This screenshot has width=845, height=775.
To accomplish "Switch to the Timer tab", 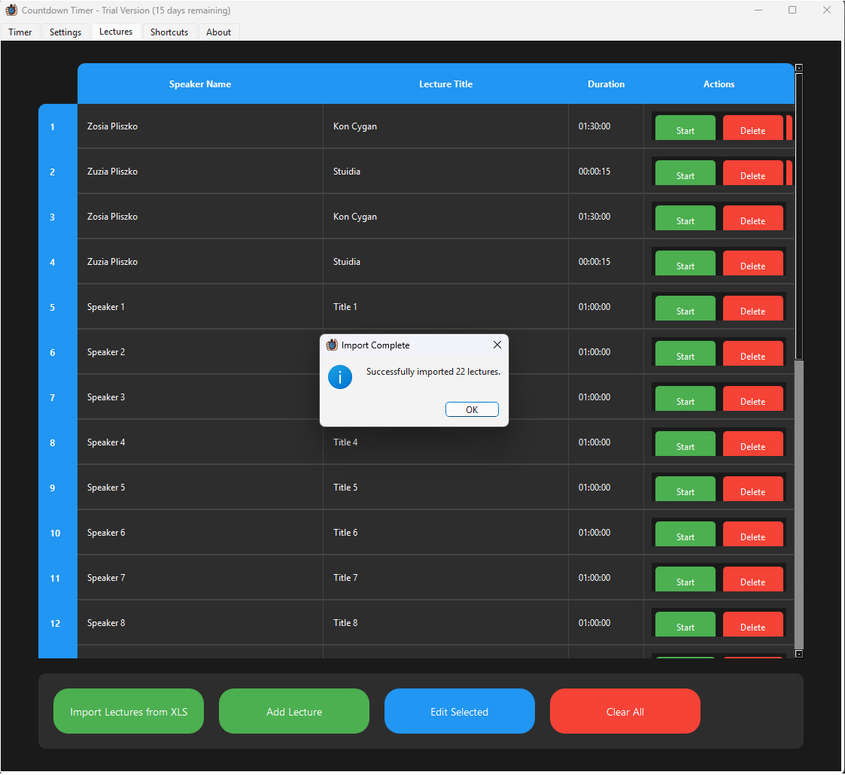I will click(x=20, y=32).
